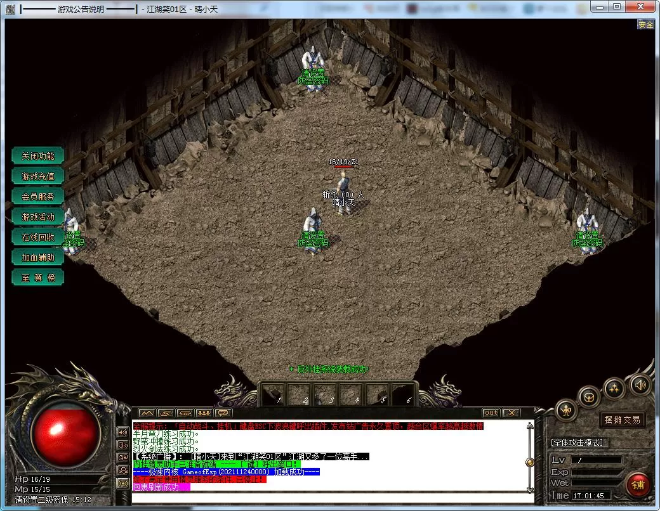The image size is (660, 511).
Task: Toggle the bottom broadcast channel button
Action: click(123, 483)
